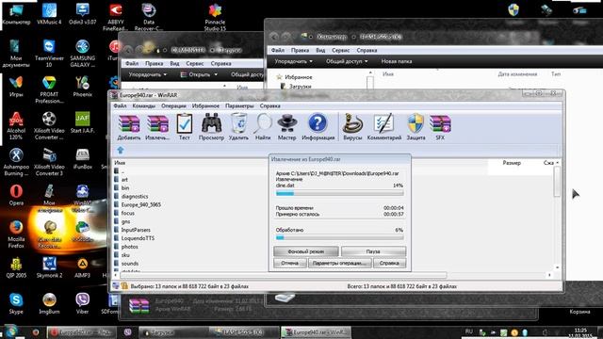Select the photos folder row
This screenshot has width=603, height=339.
129,247
